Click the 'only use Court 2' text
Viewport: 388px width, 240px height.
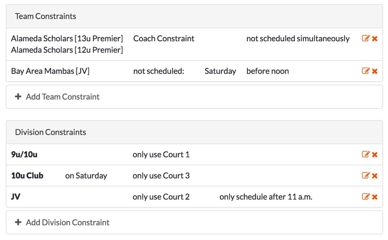coord(161,197)
